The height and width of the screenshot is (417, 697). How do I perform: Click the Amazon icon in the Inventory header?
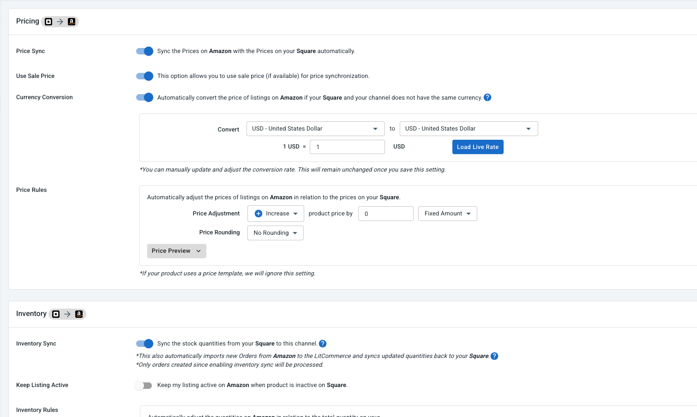click(79, 314)
